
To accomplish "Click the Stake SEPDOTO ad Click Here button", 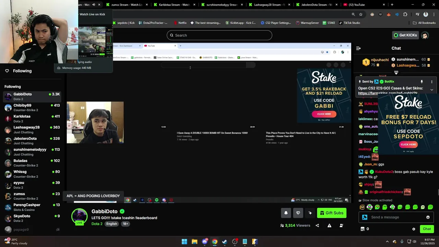I will coord(408,144).
